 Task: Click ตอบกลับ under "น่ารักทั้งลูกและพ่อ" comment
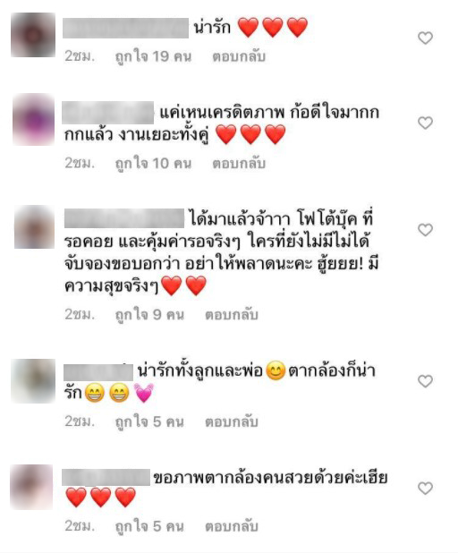point(232,421)
